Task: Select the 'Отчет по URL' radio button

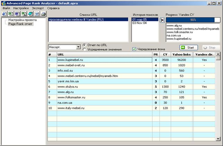Action: [x=84, y=45]
